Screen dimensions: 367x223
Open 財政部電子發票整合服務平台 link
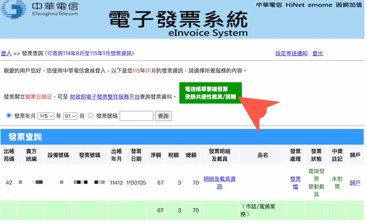tap(105, 97)
